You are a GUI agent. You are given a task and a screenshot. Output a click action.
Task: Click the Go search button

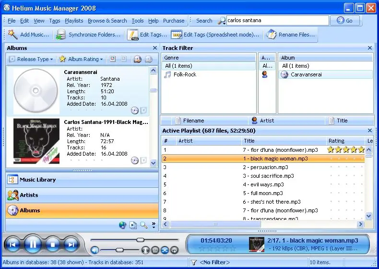click(345, 21)
